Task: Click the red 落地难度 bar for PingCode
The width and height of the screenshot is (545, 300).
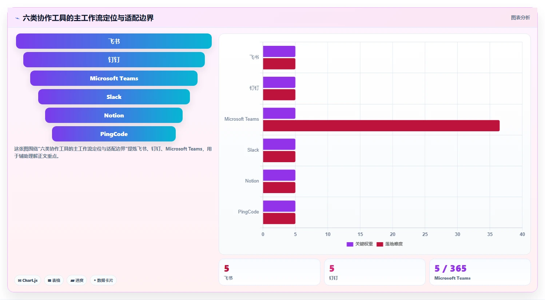Action: coord(279,218)
